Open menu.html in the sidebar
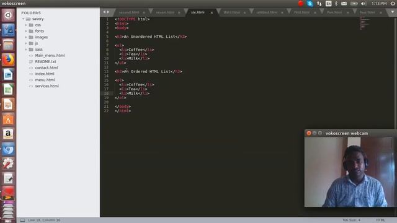The width and height of the screenshot is (397, 223). (45, 80)
